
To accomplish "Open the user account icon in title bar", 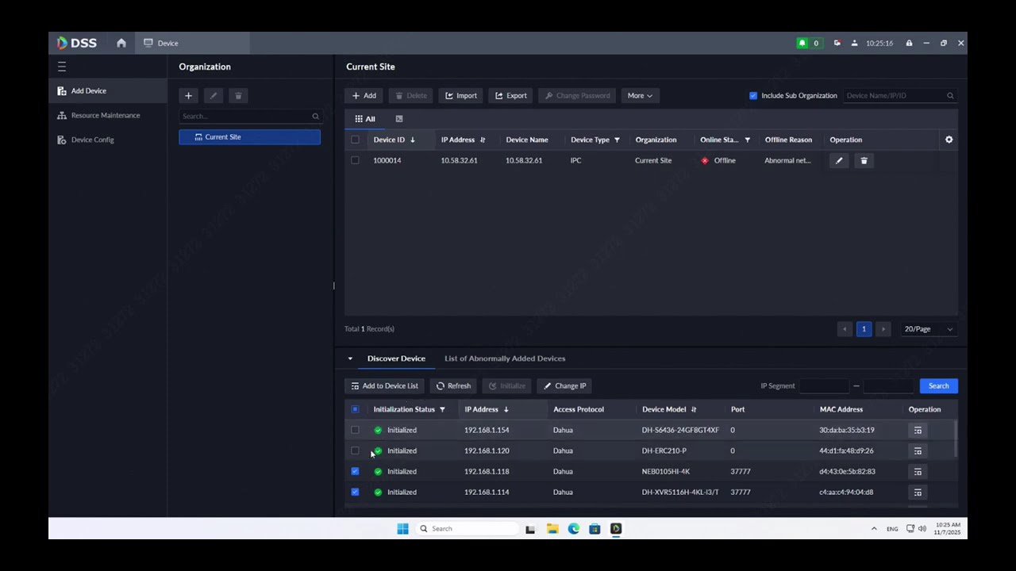I will [854, 43].
